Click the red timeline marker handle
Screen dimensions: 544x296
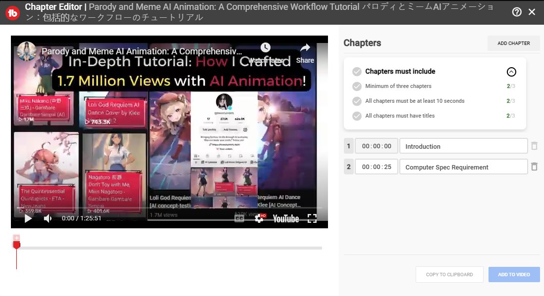(16, 245)
